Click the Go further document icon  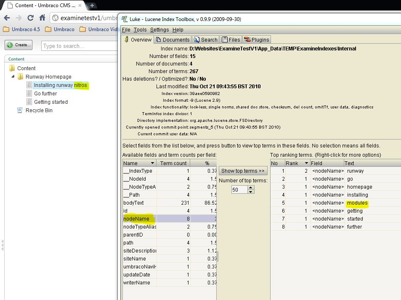tap(29, 93)
